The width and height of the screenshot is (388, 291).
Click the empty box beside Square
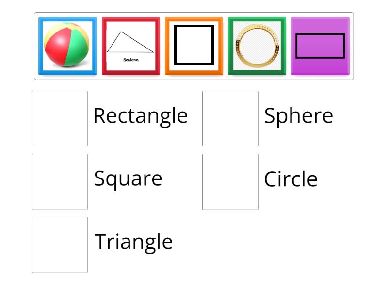[x=59, y=181]
